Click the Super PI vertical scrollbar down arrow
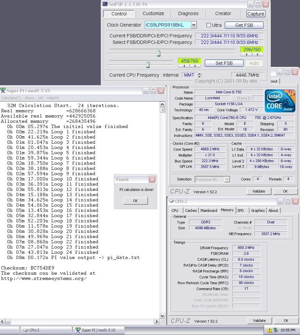 coord(162,316)
